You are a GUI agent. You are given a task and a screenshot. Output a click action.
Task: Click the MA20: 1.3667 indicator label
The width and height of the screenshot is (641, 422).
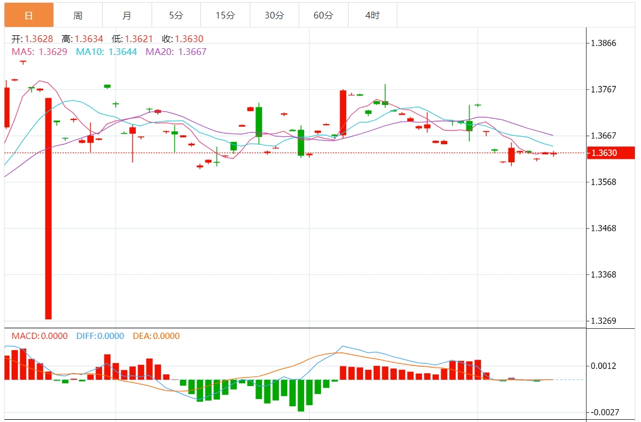[176, 52]
